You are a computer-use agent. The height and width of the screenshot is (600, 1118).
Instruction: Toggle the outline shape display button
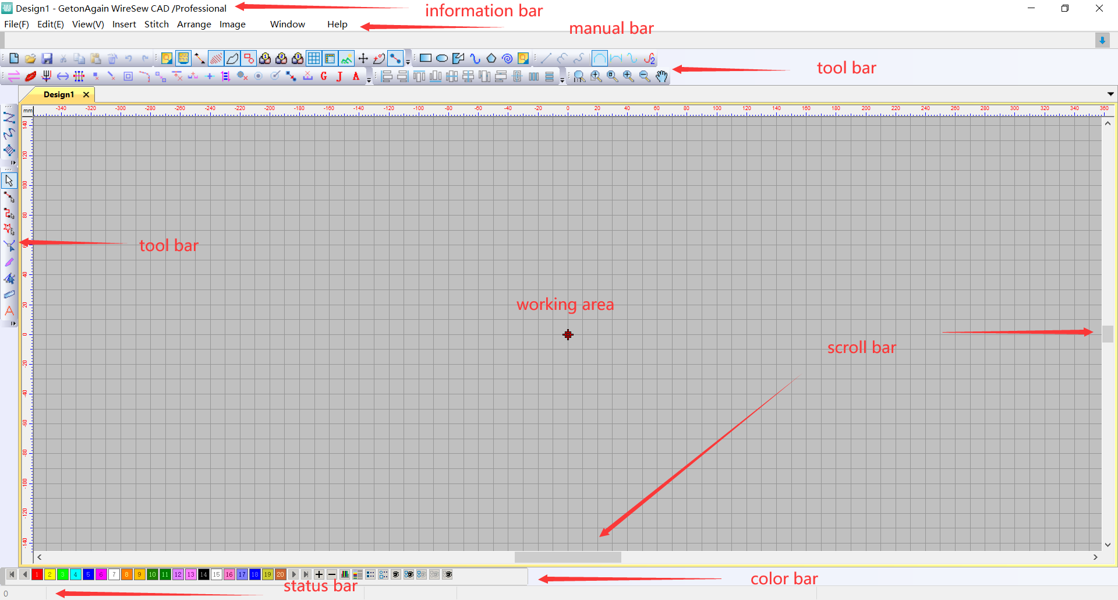[x=232, y=58]
